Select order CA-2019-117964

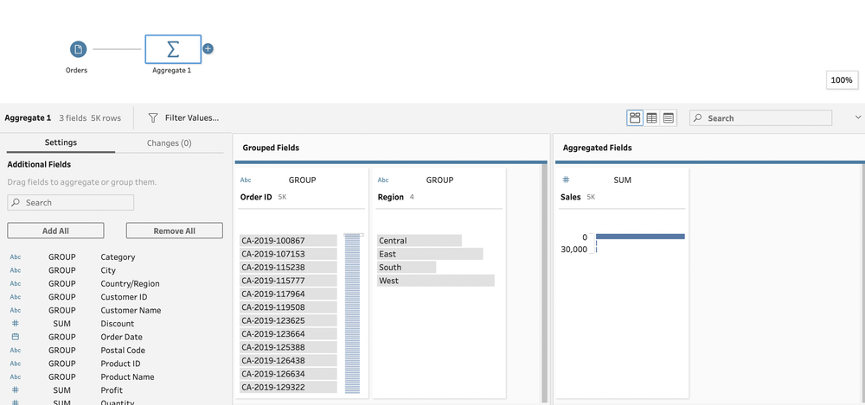(x=288, y=294)
